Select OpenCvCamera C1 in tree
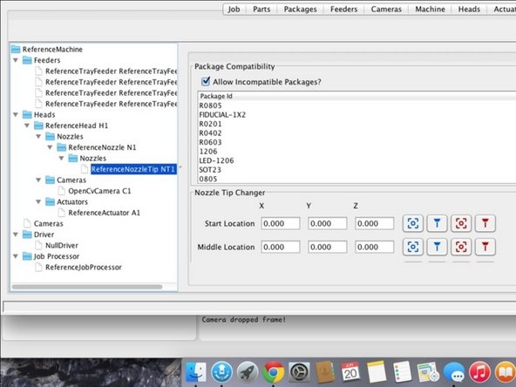The width and height of the screenshot is (516, 387). tap(99, 191)
